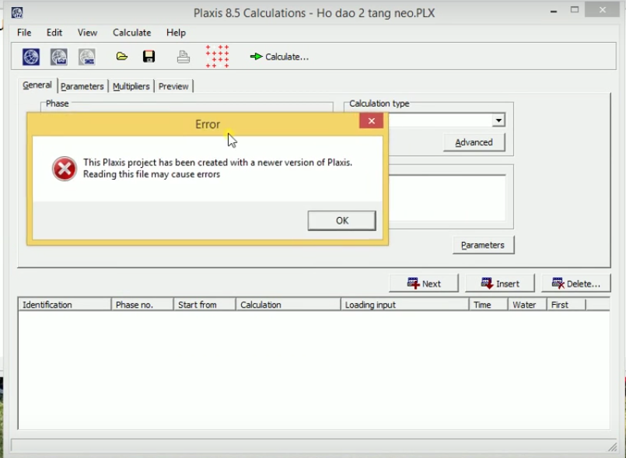Click the Identification column header
Viewport: 626px width, 458px height.
tap(65, 305)
